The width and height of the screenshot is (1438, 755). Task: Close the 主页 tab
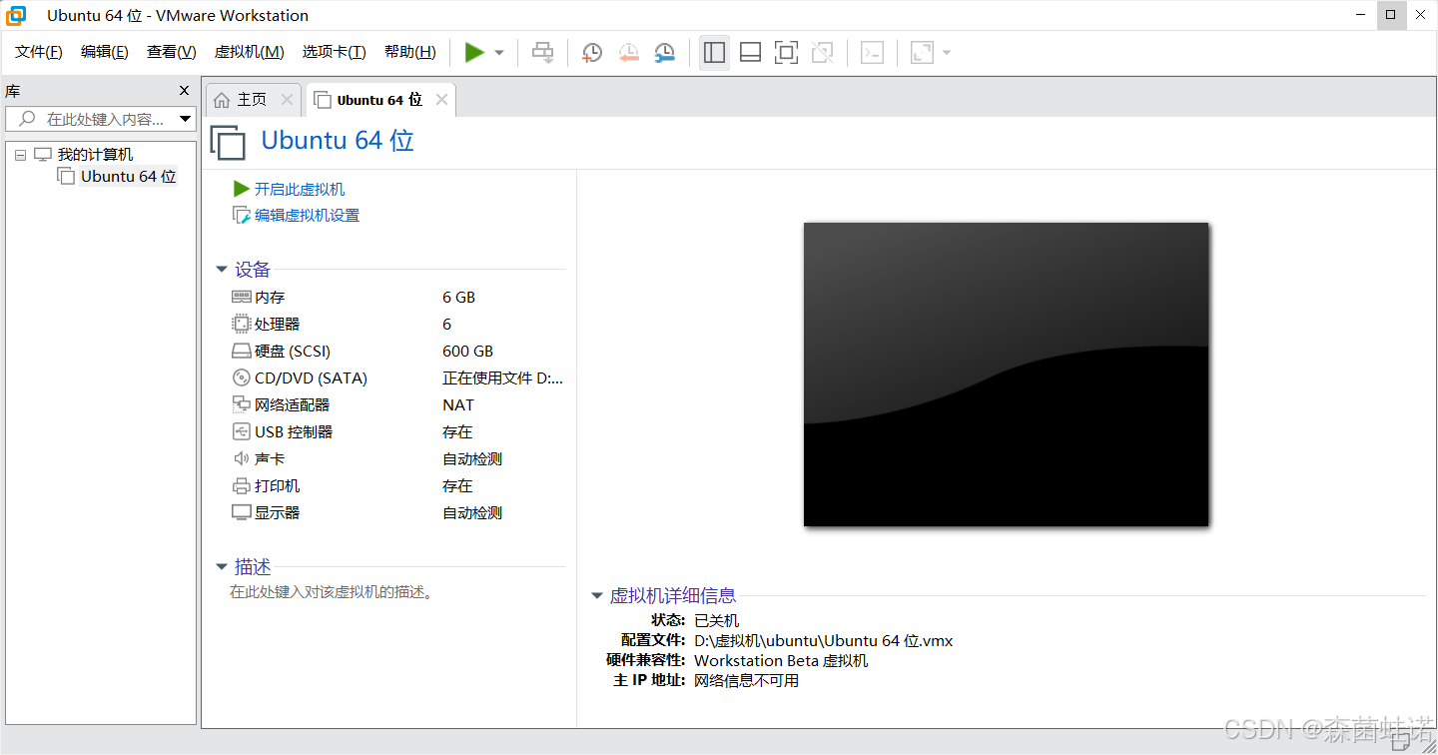coord(287,100)
